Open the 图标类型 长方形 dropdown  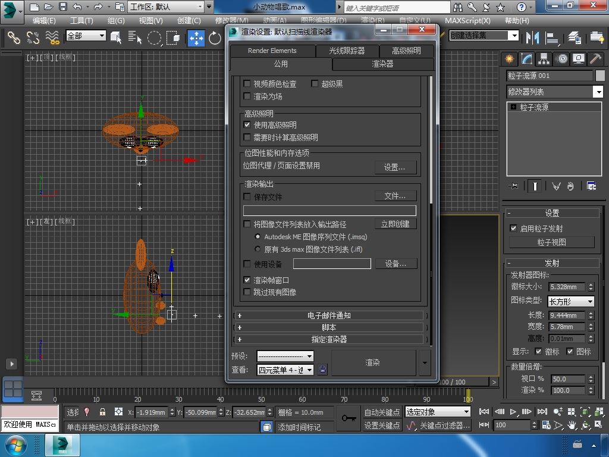(571, 301)
